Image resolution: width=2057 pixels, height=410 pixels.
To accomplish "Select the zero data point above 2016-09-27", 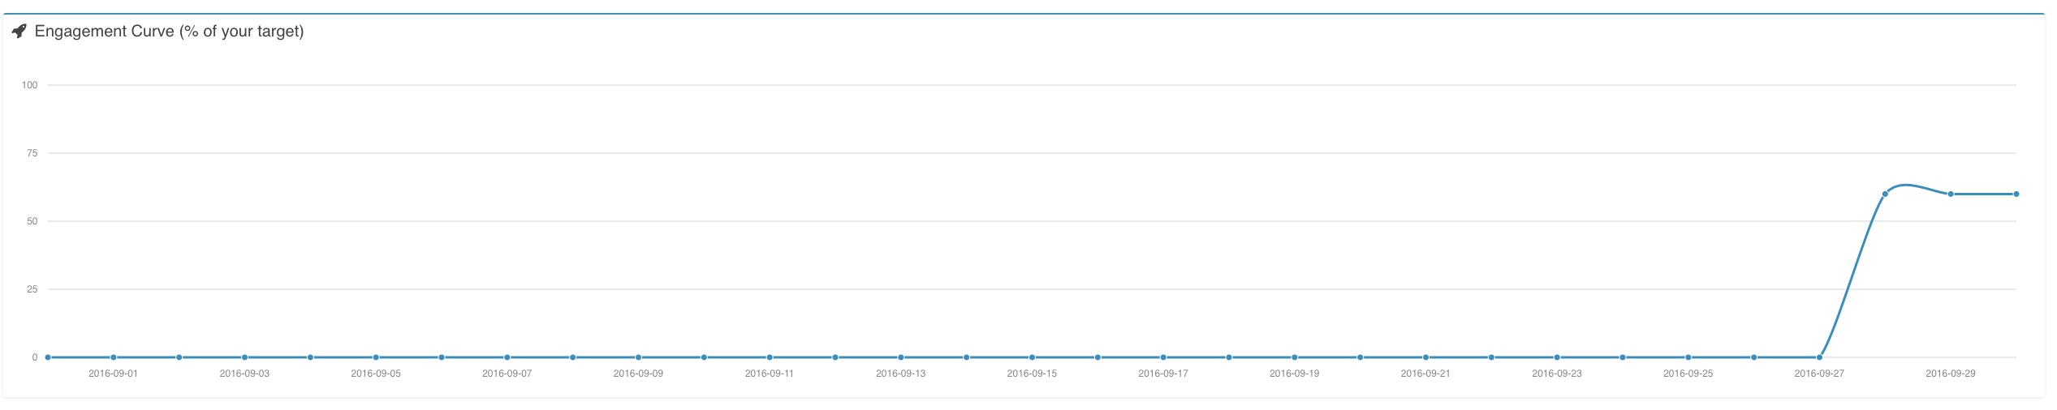I will [x=1819, y=357].
